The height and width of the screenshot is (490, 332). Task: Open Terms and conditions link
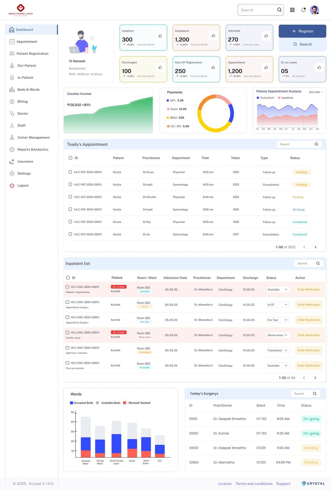click(254, 484)
